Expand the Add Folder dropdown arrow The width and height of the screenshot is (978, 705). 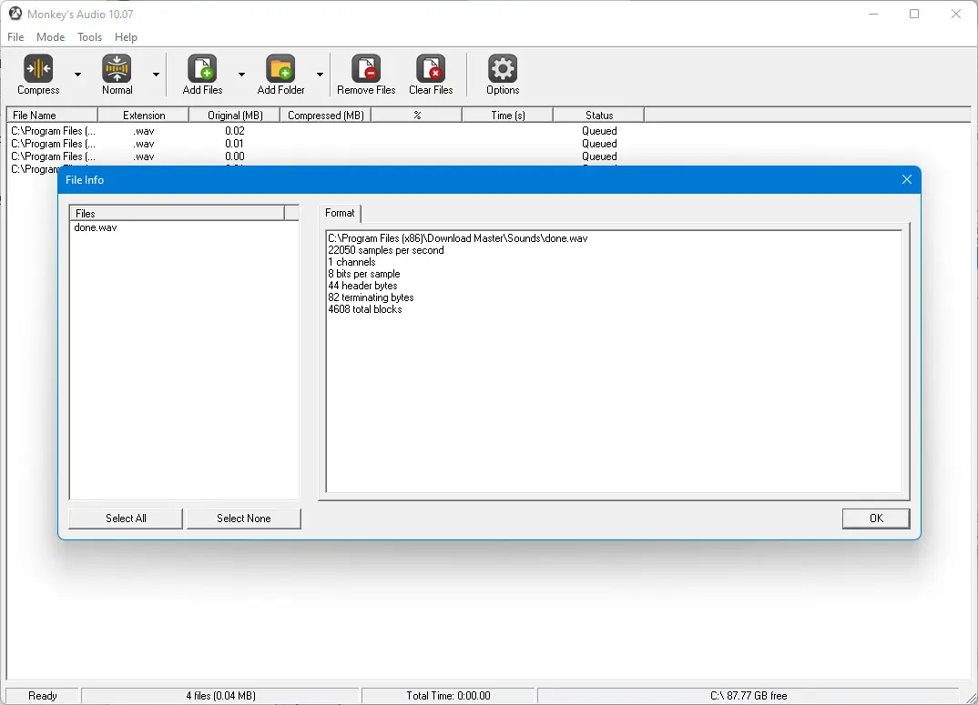click(x=320, y=75)
